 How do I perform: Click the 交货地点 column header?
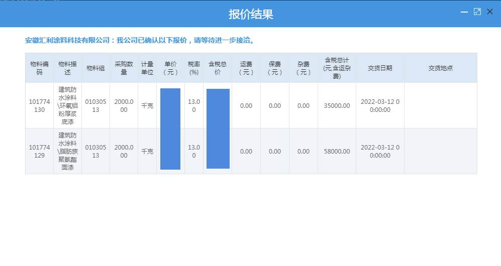click(x=440, y=68)
